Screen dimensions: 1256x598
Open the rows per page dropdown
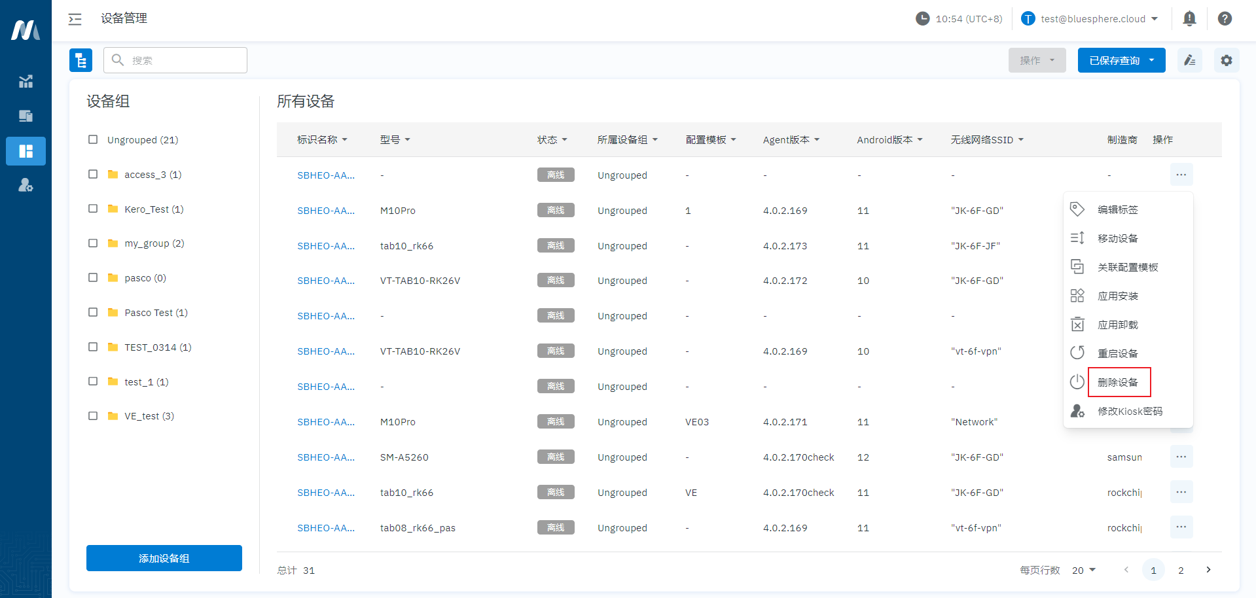pyautogui.click(x=1083, y=571)
